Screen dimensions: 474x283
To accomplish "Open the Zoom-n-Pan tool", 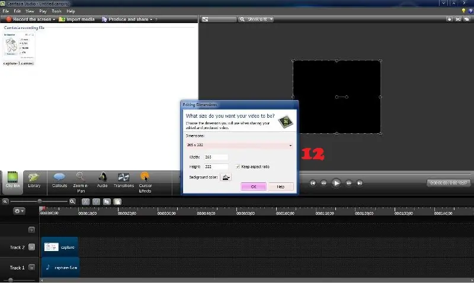I will click(80, 179).
